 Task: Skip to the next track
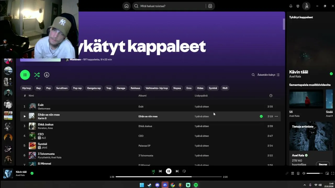coord(177,171)
